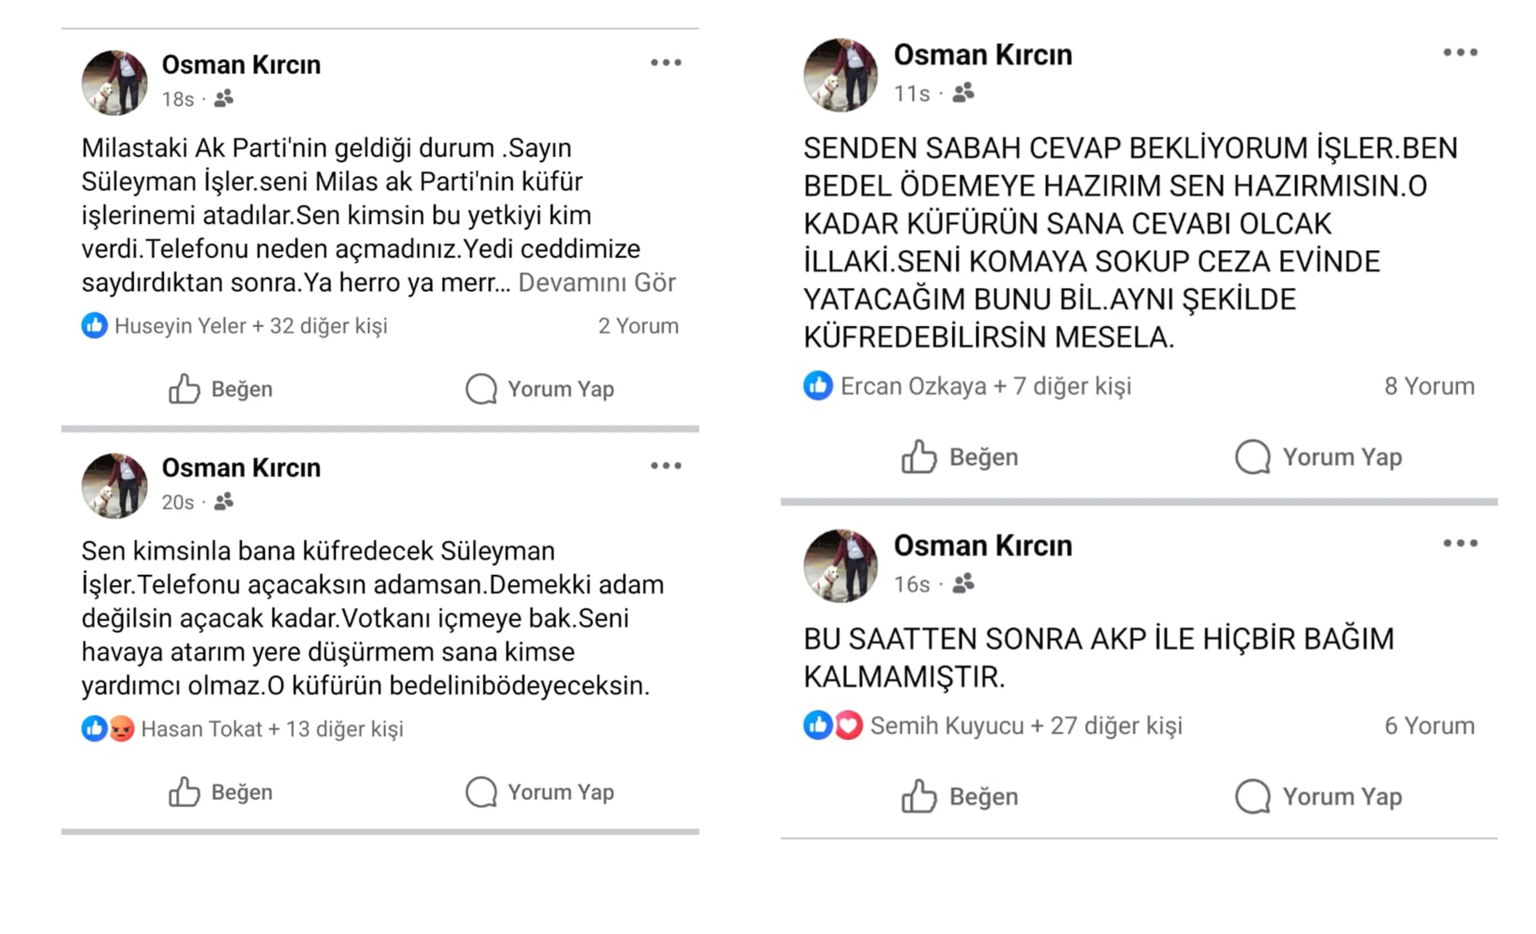Viewport: 1536px width, 934px height.
Task: Tap Beğen on the 20s post
Action: 221,792
